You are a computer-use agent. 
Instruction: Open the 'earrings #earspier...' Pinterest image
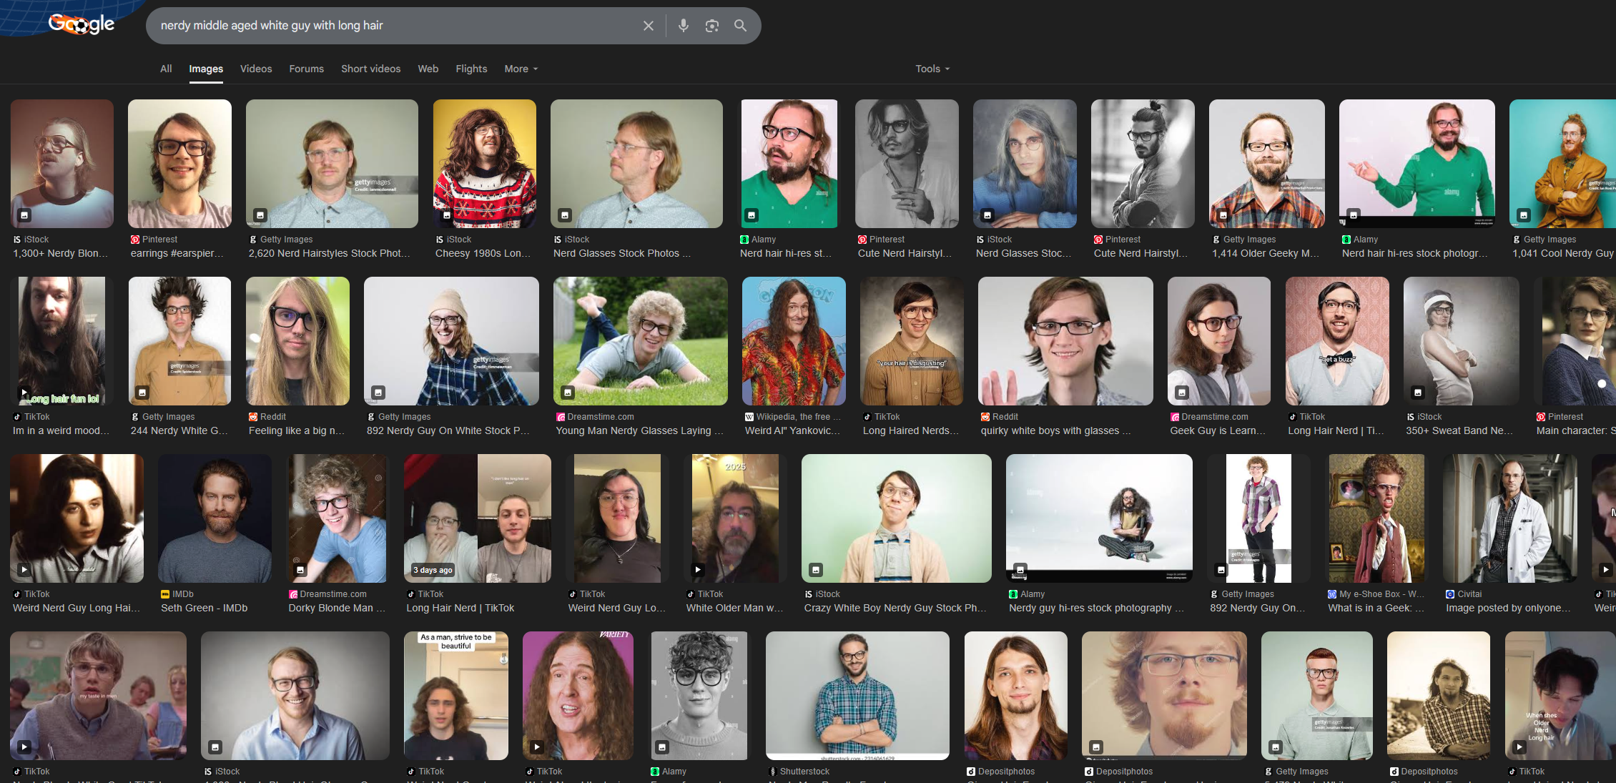(x=179, y=164)
